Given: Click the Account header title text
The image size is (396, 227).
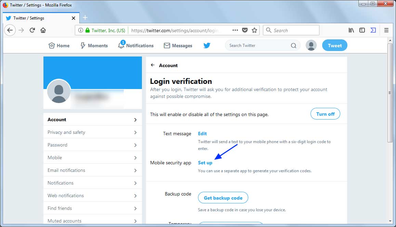Looking at the screenshot, I should (x=168, y=65).
